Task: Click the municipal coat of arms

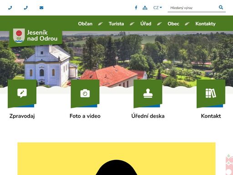Action: [x=19, y=36]
